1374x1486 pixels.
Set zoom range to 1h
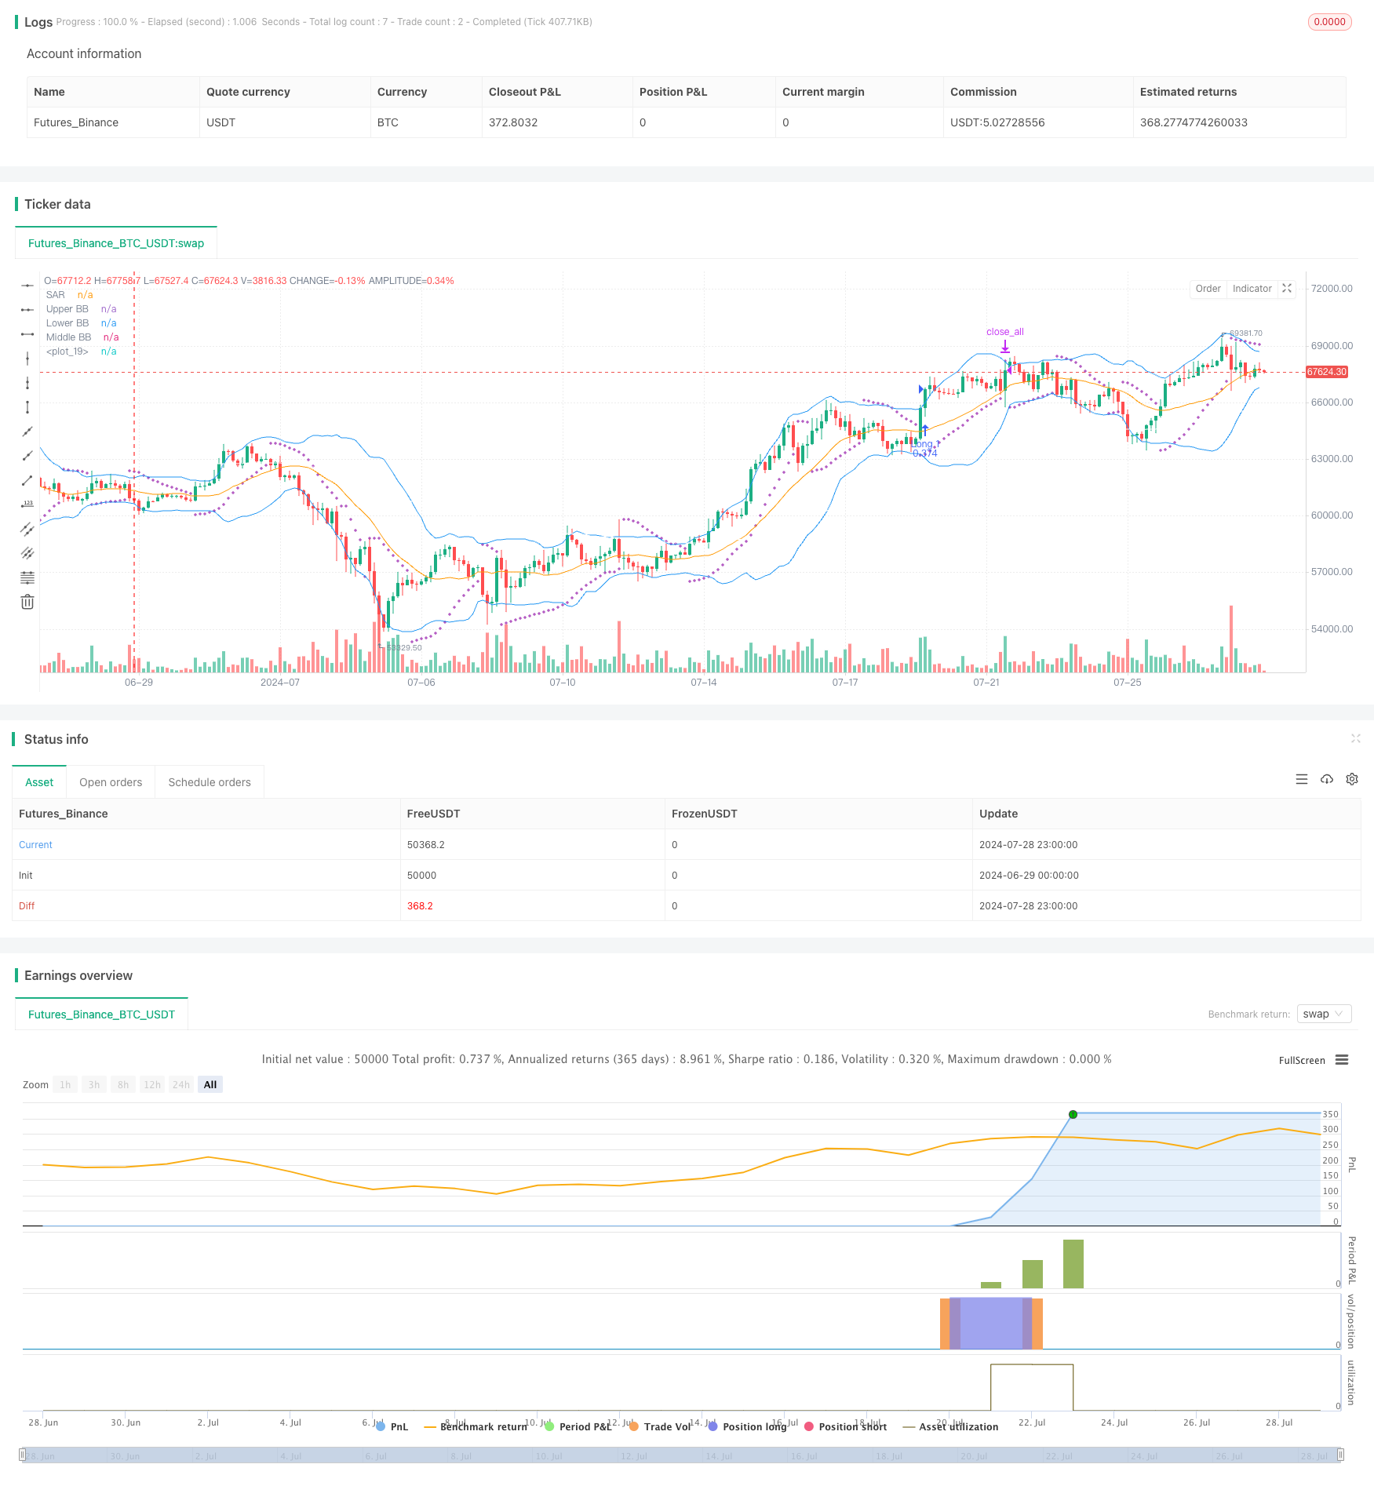[x=65, y=1084]
